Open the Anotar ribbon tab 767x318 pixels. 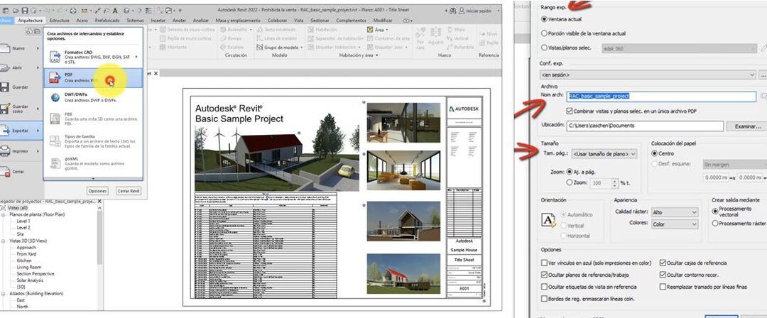(x=180, y=21)
